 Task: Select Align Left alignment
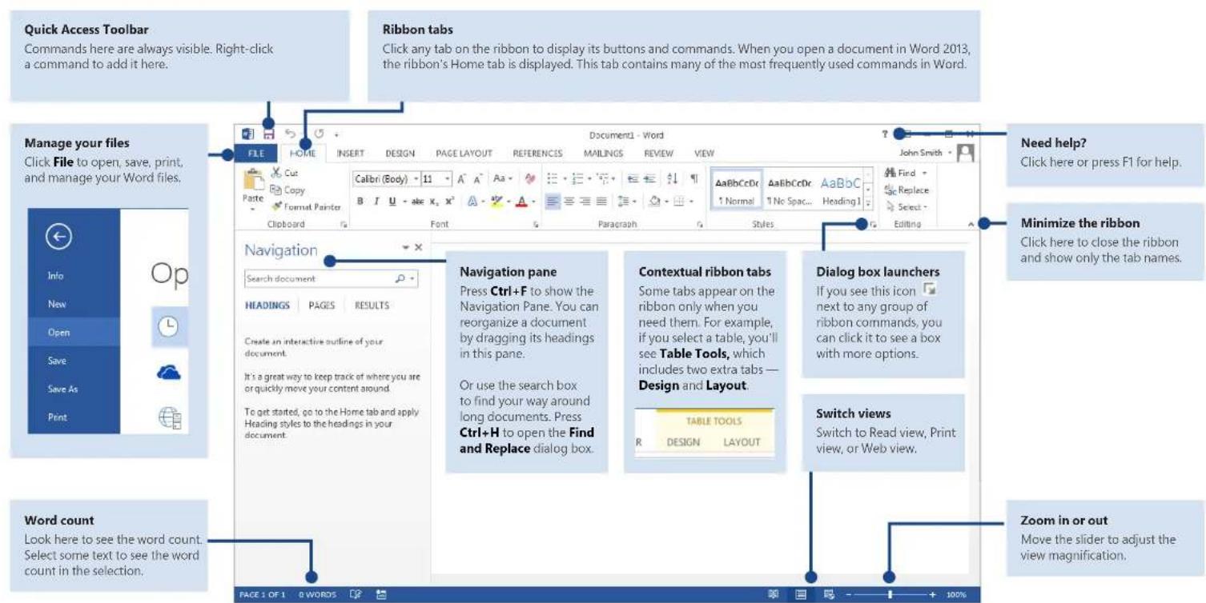coord(553,202)
